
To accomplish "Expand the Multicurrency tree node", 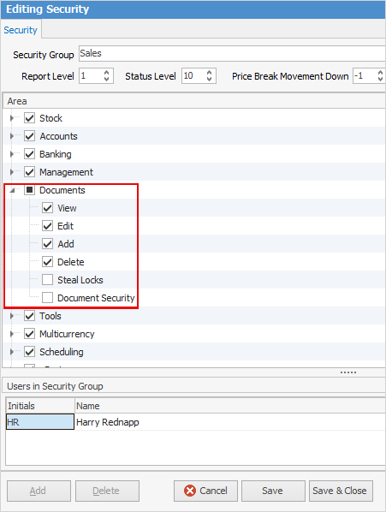I will point(12,334).
